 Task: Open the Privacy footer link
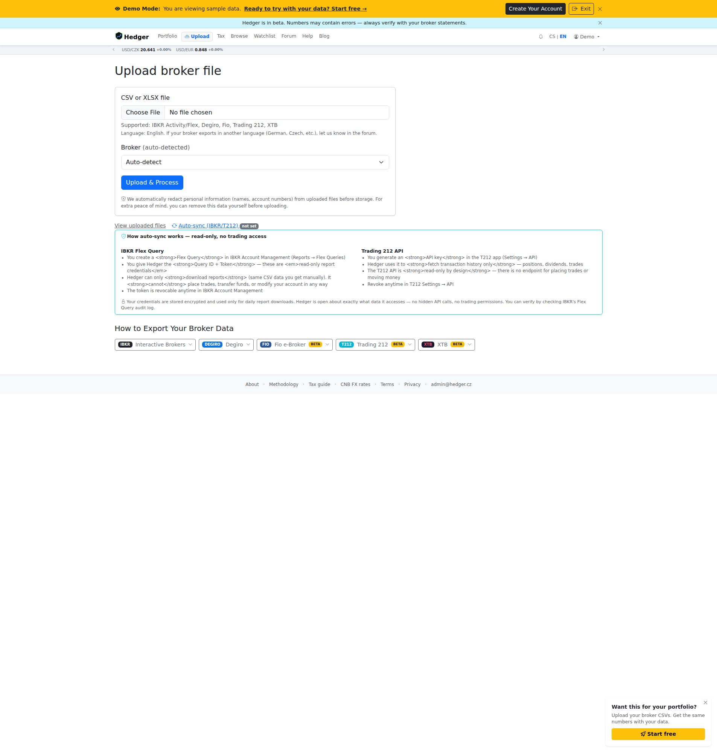[x=412, y=384]
